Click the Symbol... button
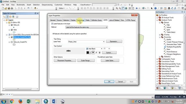This screenshot has height=104, width=186. point(109,53)
